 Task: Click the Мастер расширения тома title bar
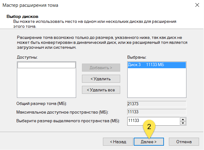(92, 5)
